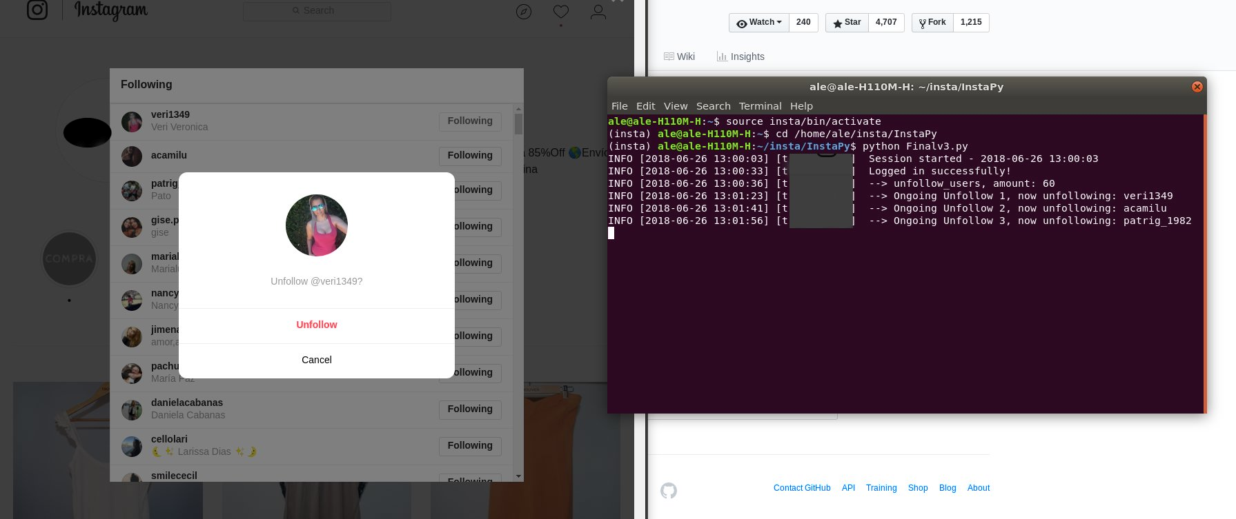Open the terminal Help menu
Image resolution: width=1236 pixels, height=519 pixels.
click(x=802, y=106)
